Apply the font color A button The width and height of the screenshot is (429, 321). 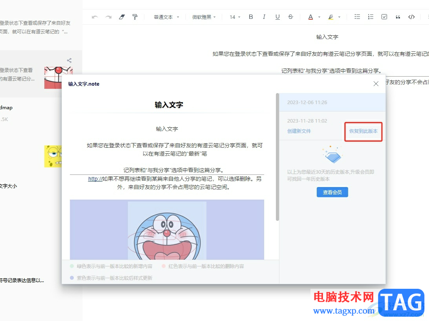click(310, 17)
